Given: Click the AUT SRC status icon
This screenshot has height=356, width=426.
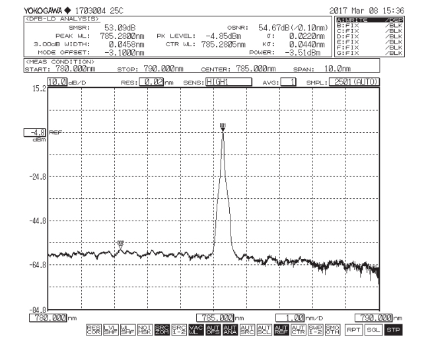Looking at the screenshot, I should (247, 330).
